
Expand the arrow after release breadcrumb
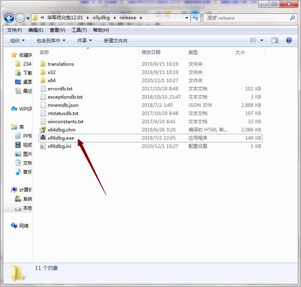click(141, 18)
